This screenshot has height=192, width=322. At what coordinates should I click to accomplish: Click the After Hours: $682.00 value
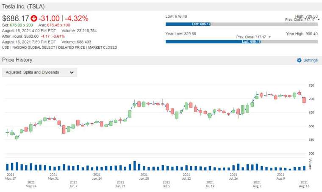click(20, 36)
